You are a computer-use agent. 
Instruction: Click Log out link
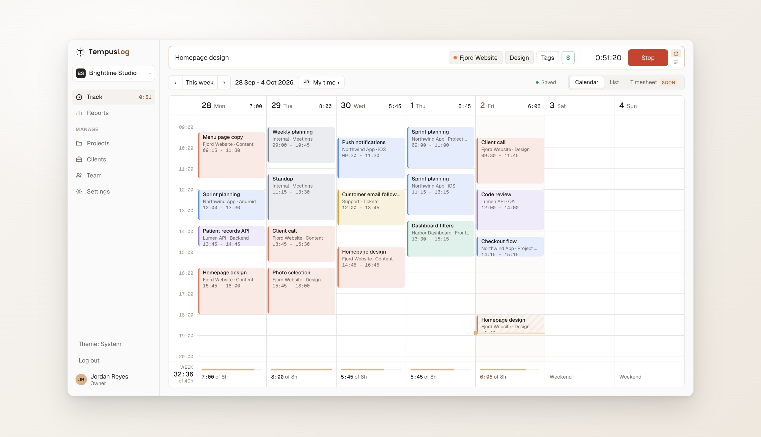point(89,361)
